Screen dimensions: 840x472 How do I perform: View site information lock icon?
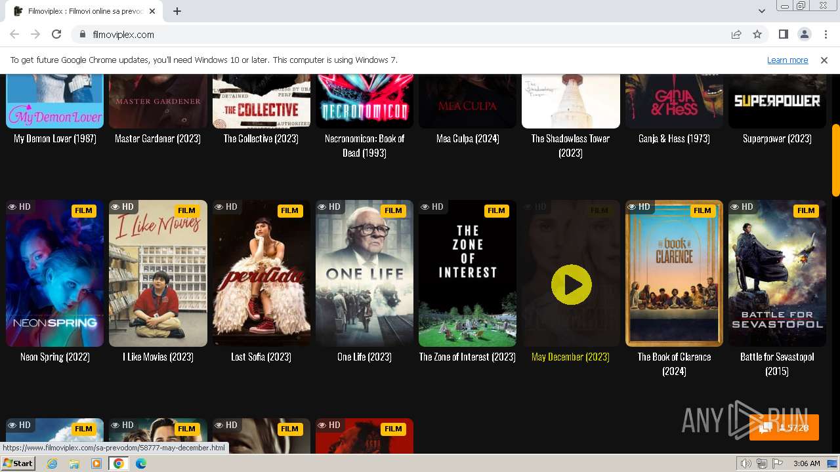pyautogui.click(x=83, y=34)
